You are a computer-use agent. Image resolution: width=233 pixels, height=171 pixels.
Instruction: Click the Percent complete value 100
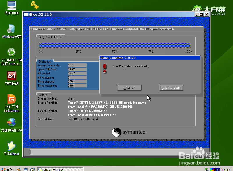click(x=77, y=65)
